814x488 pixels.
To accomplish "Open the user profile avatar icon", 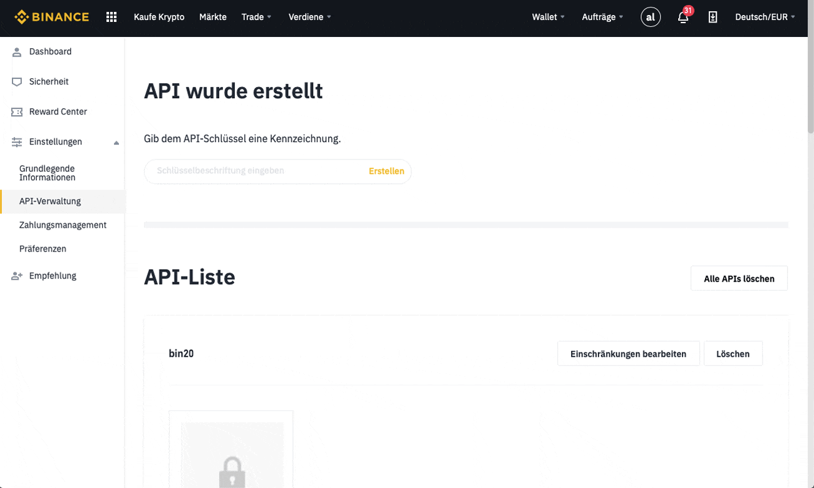I will coord(651,17).
